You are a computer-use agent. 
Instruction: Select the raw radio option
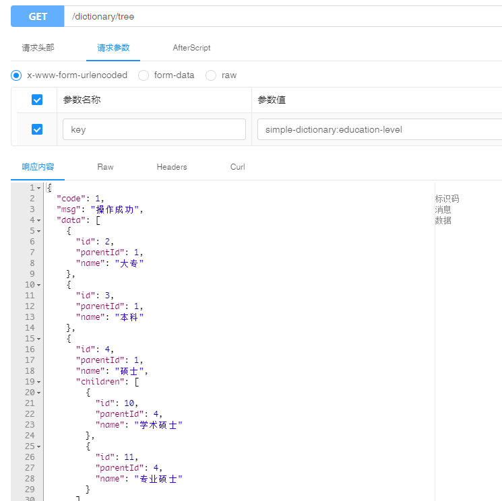(x=211, y=75)
